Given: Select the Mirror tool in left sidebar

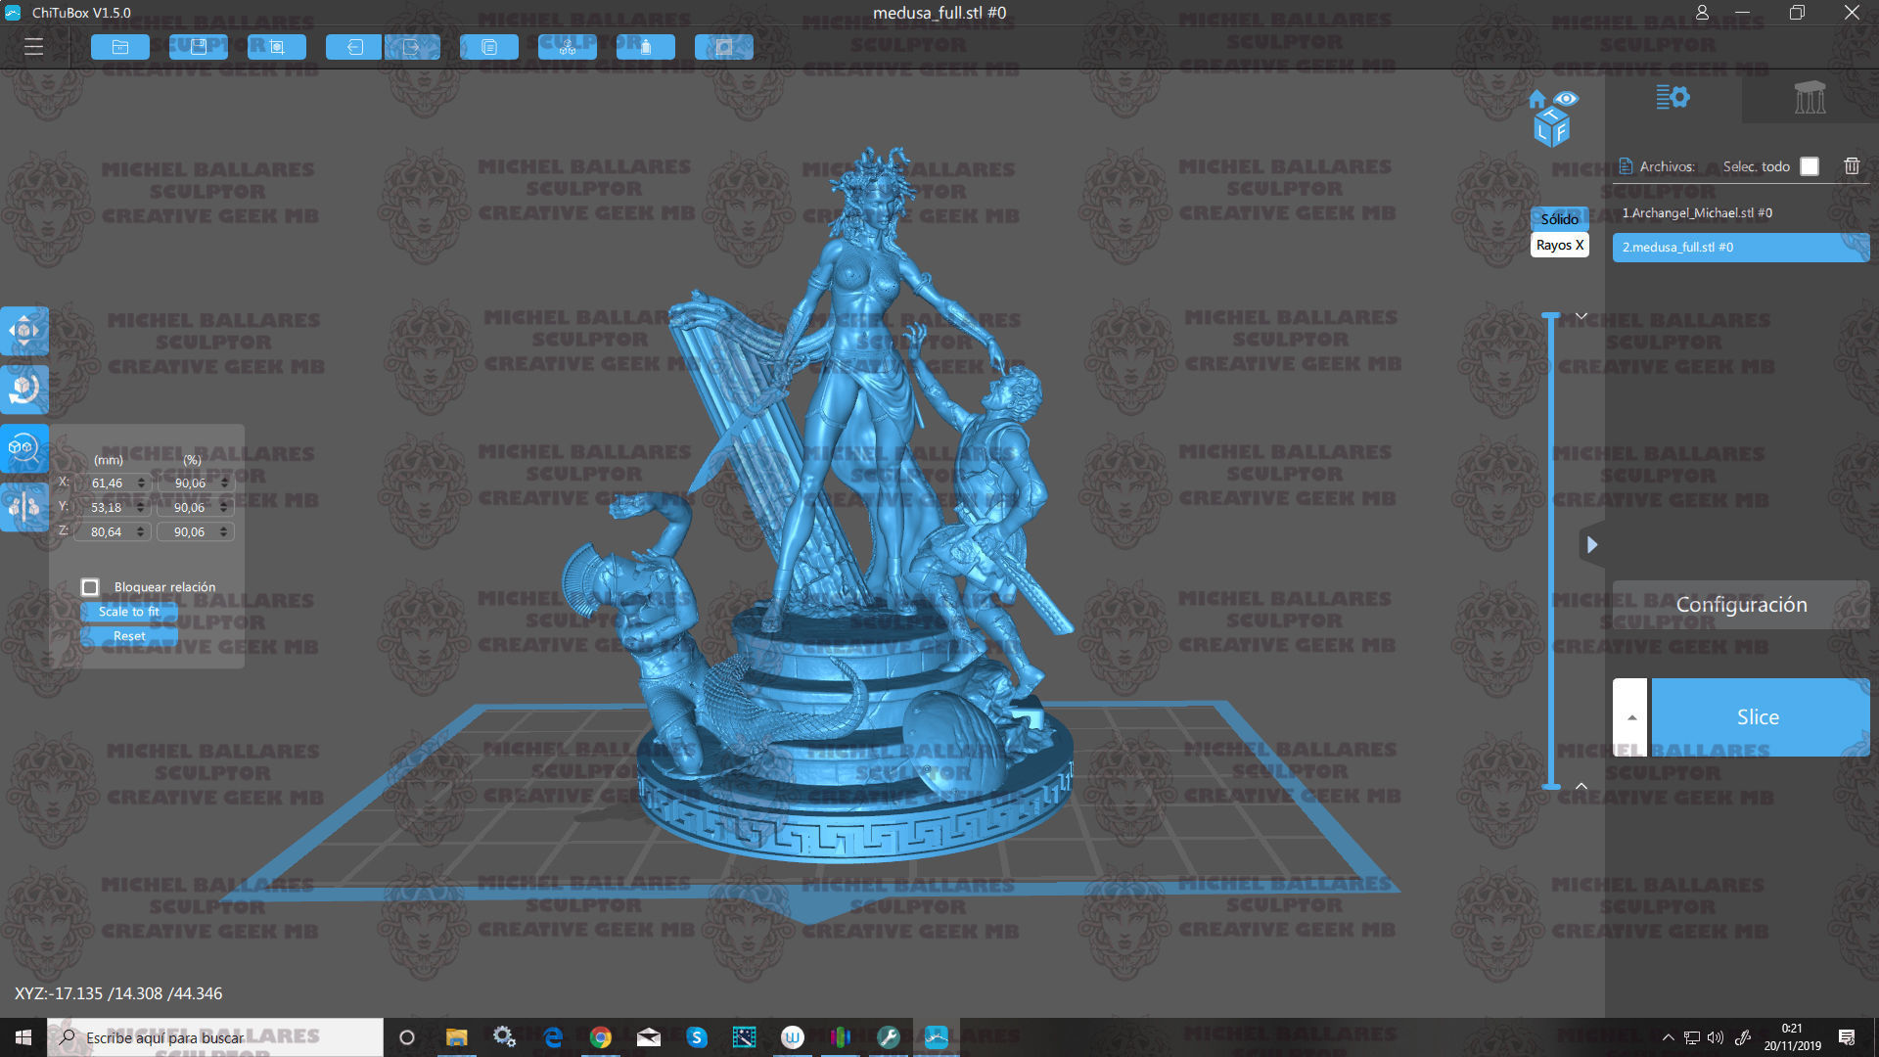Looking at the screenshot, I should tap(24, 506).
